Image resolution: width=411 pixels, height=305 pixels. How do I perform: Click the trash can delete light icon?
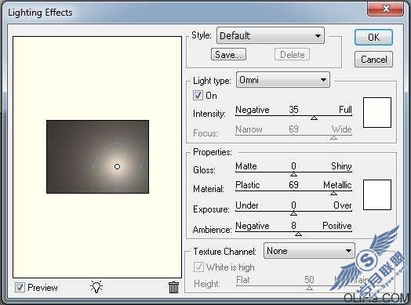(173, 288)
